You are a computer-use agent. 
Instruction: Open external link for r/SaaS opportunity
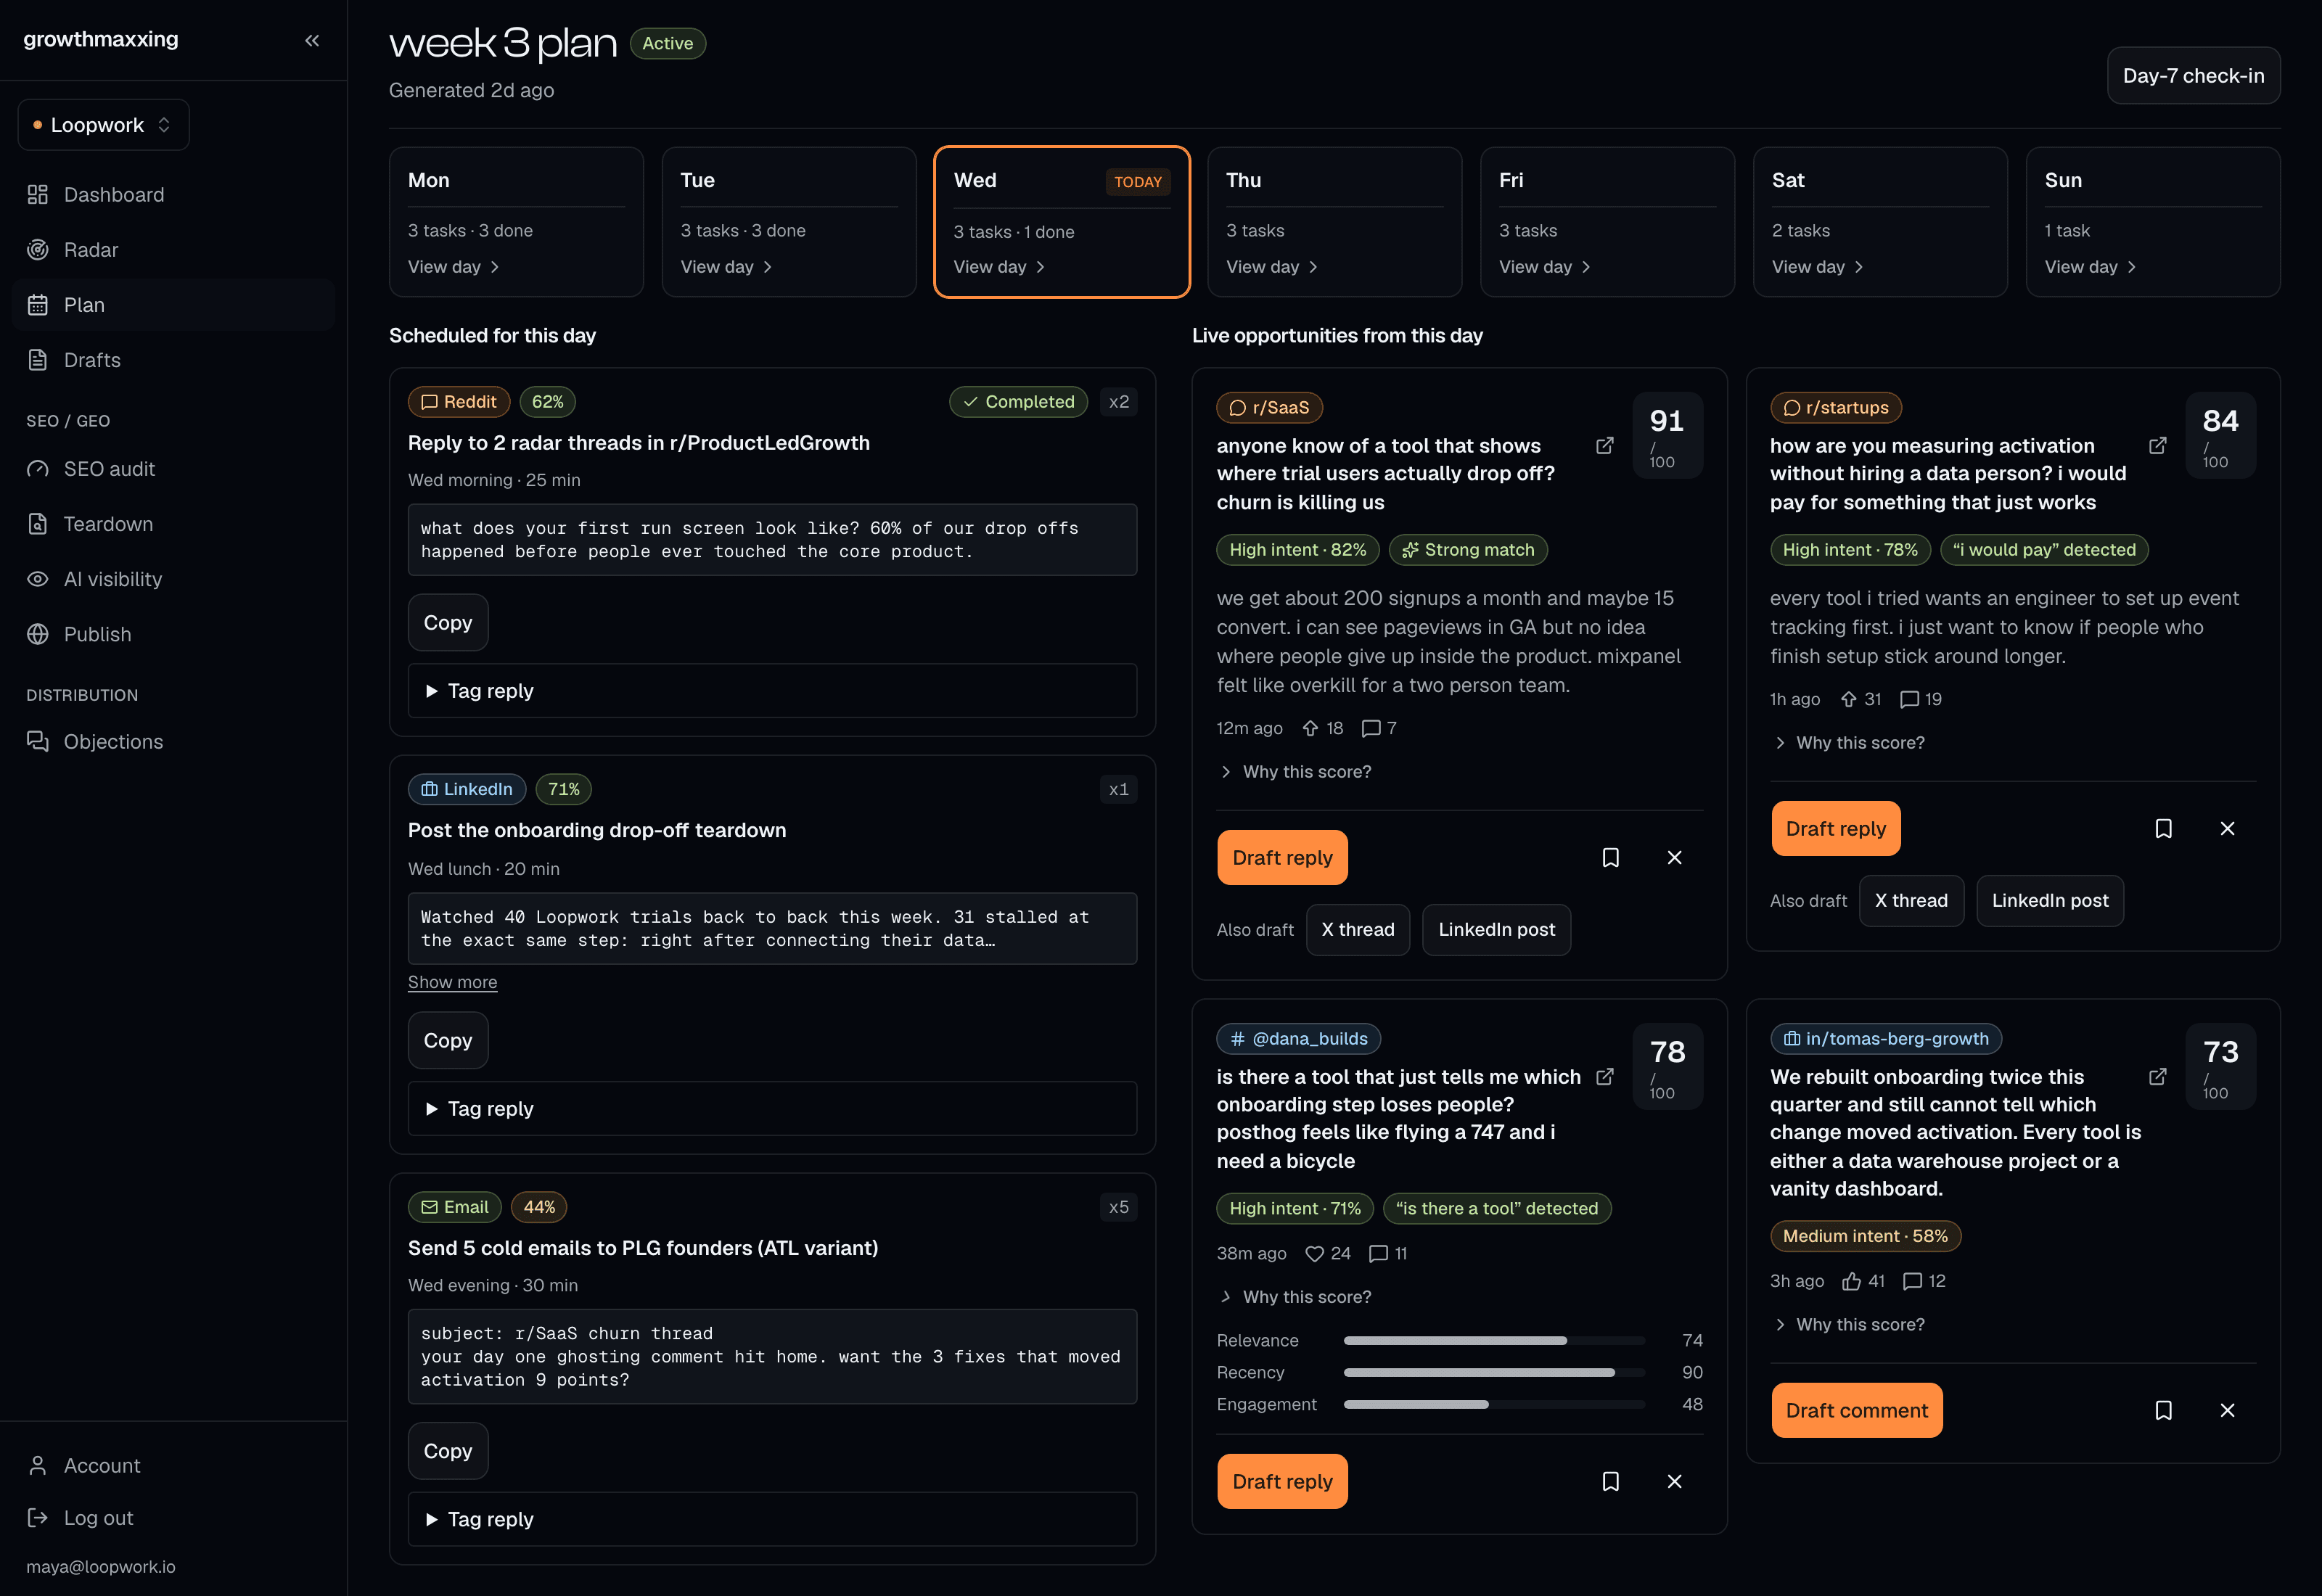(x=1605, y=445)
